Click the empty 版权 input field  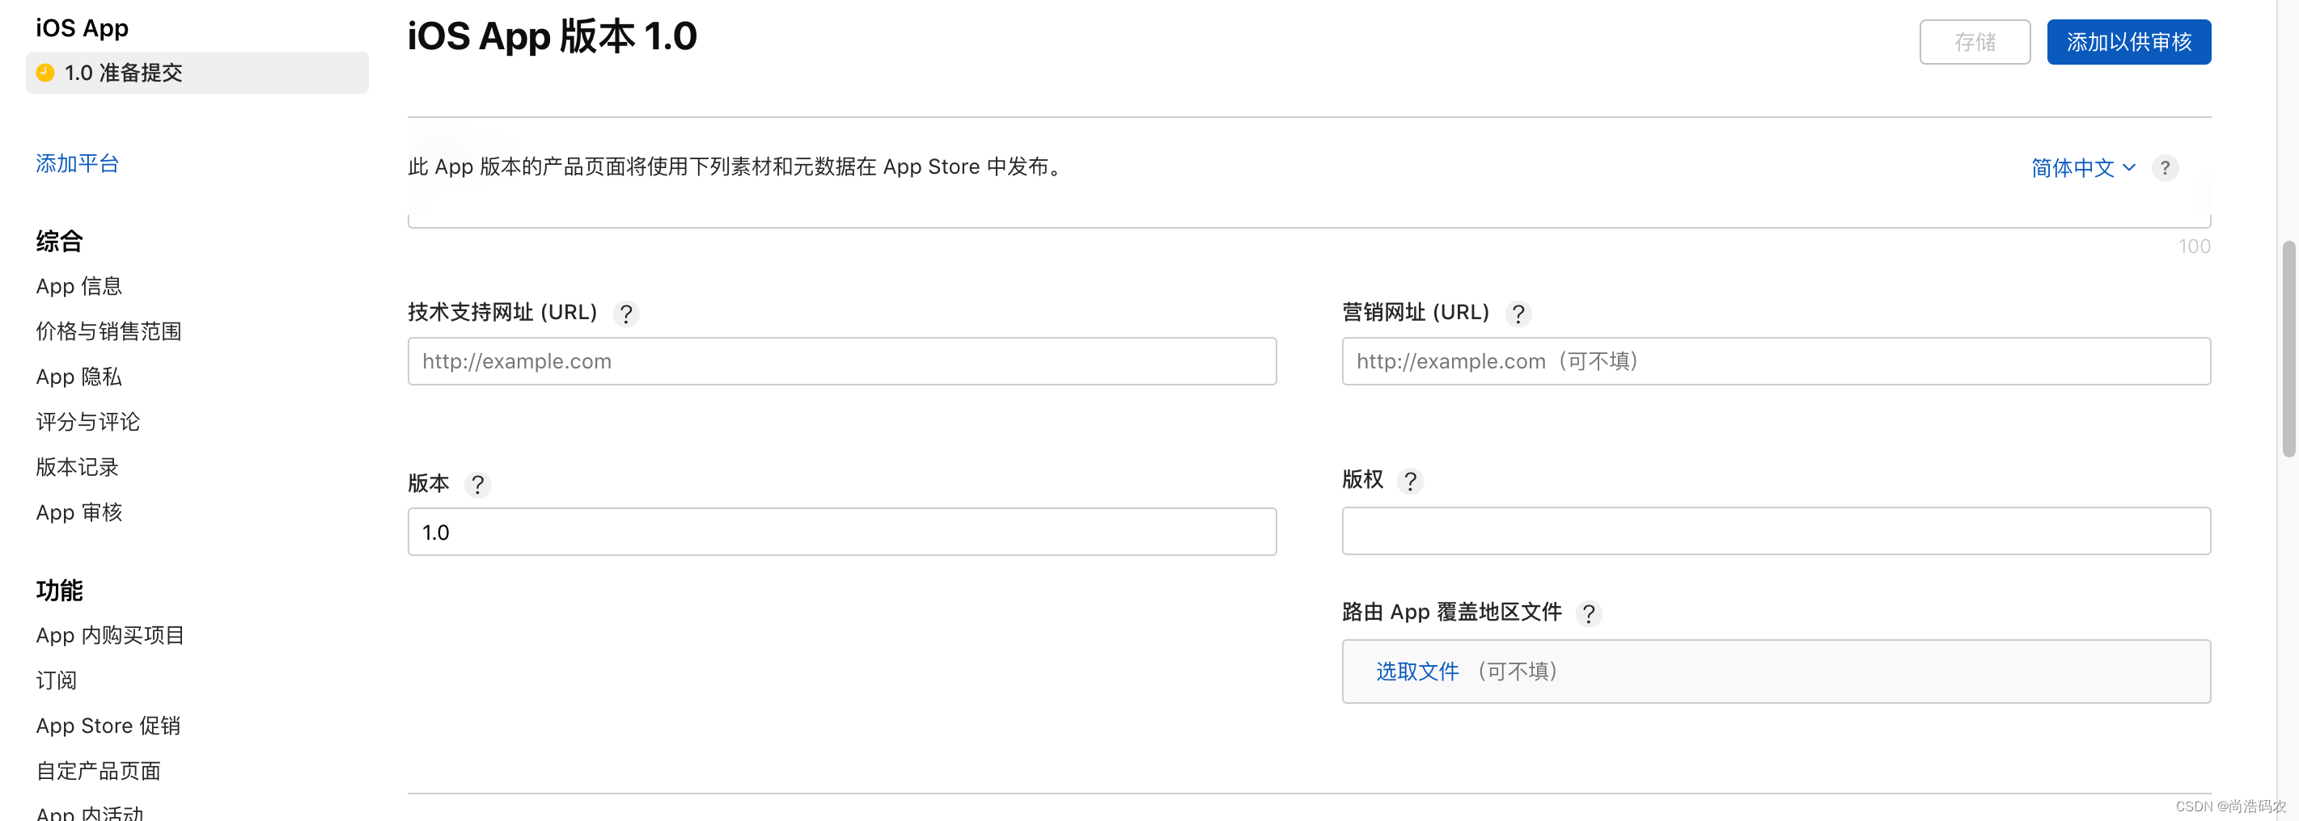(1775, 530)
